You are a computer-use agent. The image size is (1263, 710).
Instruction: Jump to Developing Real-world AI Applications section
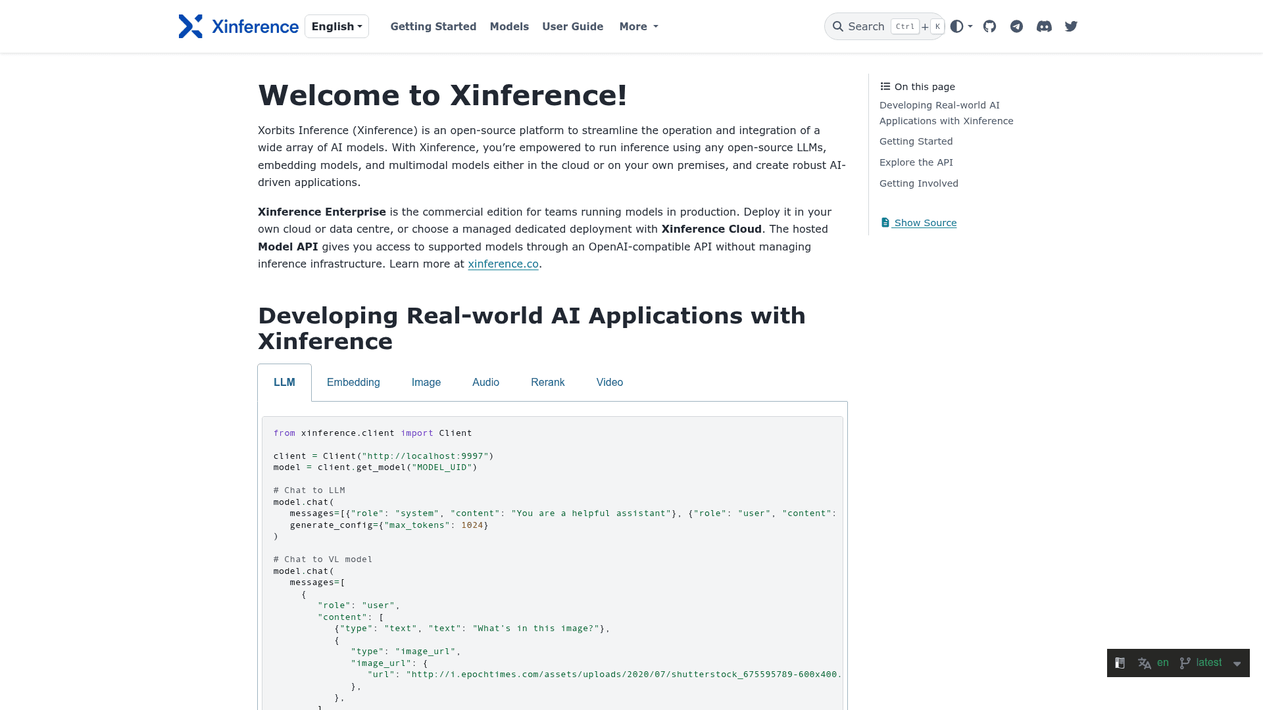[946, 113]
